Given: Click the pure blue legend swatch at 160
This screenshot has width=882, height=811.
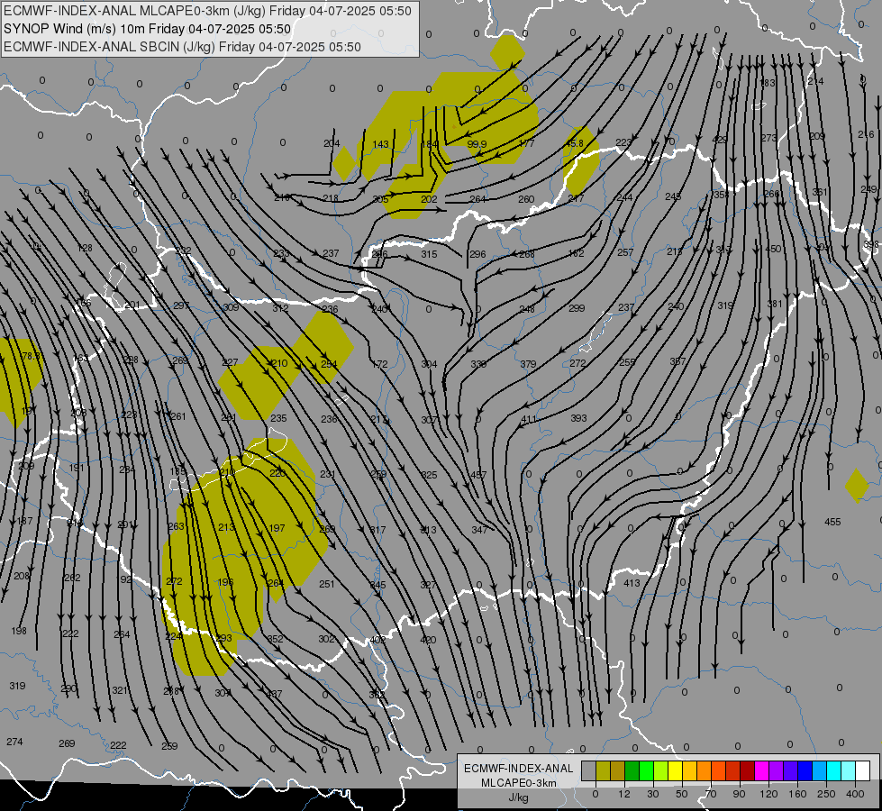Looking at the screenshot, I should [x=805, y=770].
